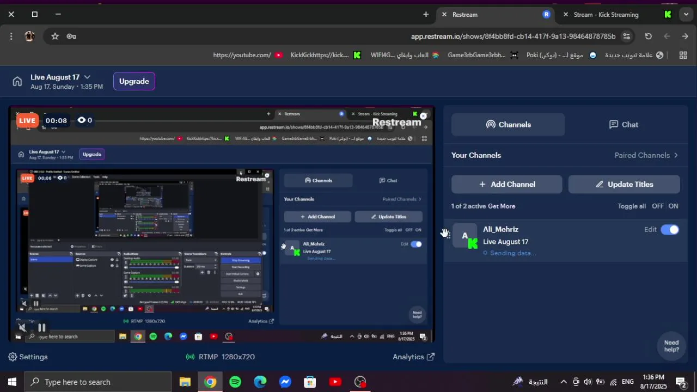697x392 pixels.
Task: Open Paired Channels chevron link
Action: click(x=646, y=155)
